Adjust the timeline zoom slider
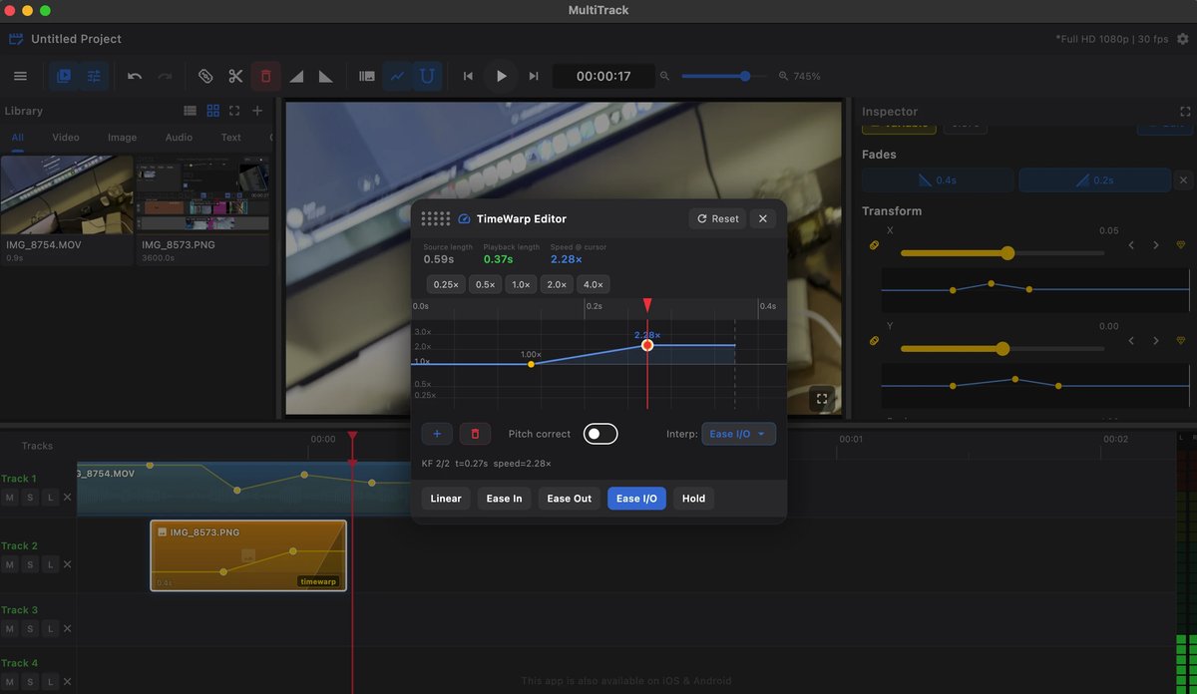Screen dimensions: 1197x694 click(x=745, y=76)
